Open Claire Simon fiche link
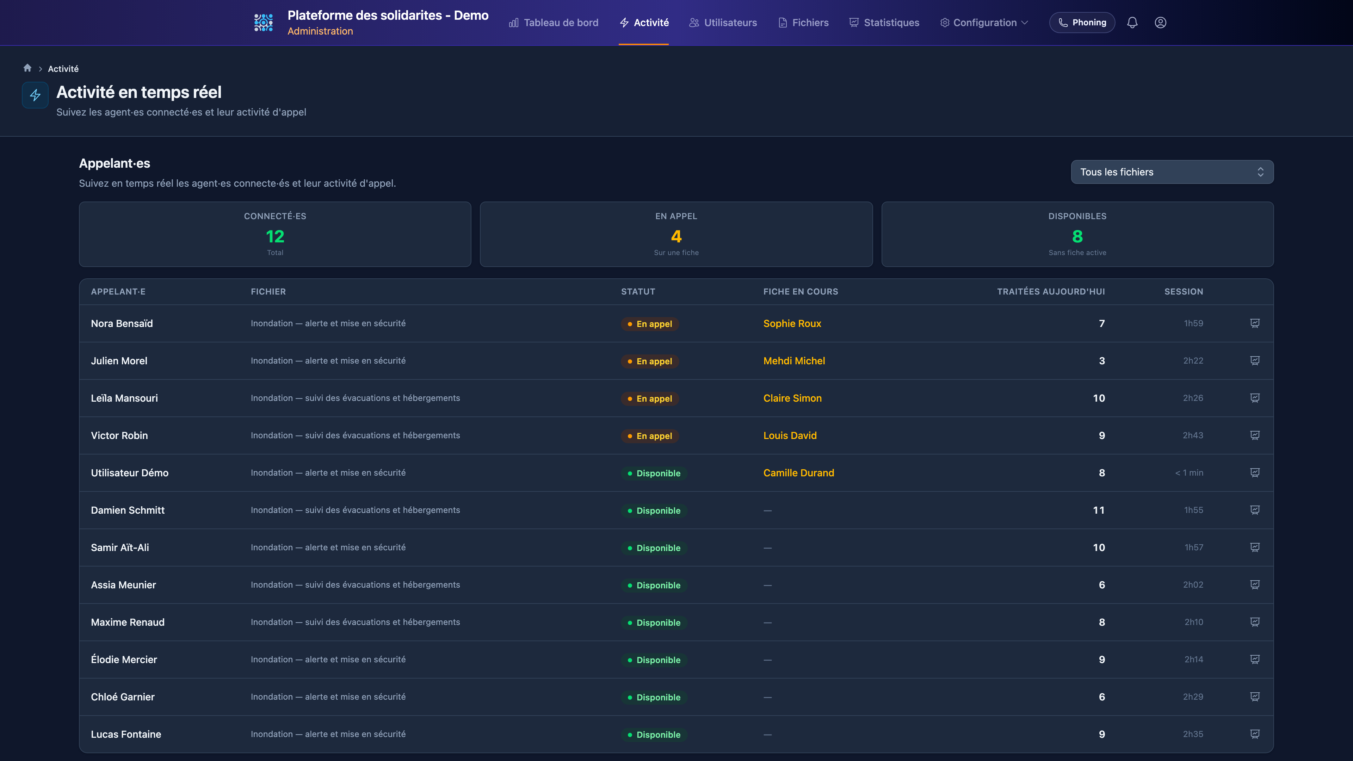This screenshot has height=761, width=1353. [792, 398]
